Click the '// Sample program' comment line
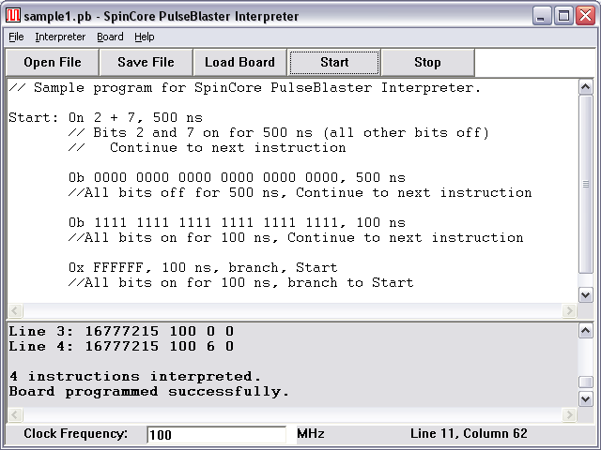 click(244, 88)
